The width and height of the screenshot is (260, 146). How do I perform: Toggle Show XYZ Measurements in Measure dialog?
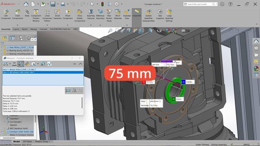pos(21,64)
